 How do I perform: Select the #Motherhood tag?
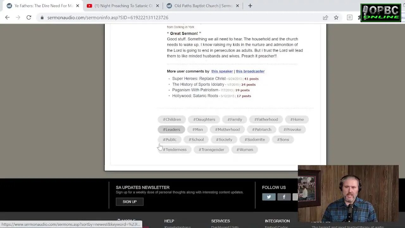tap(227, 130)
